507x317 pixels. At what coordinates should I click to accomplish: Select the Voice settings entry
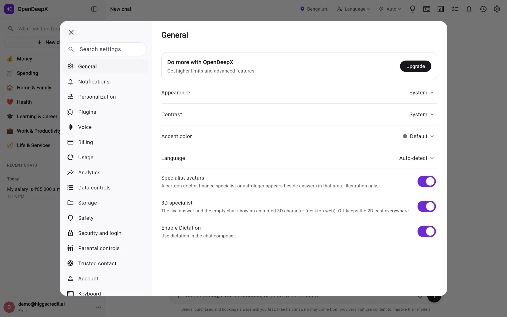(105, 127)
